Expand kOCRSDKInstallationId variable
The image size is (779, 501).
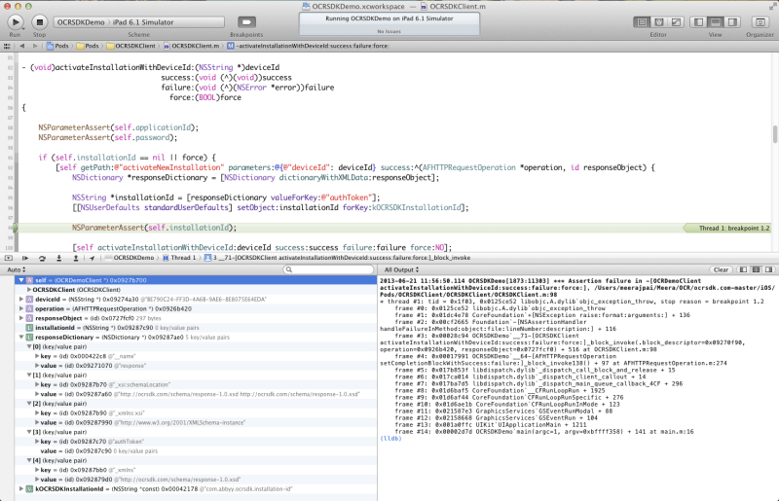[21, 488]
